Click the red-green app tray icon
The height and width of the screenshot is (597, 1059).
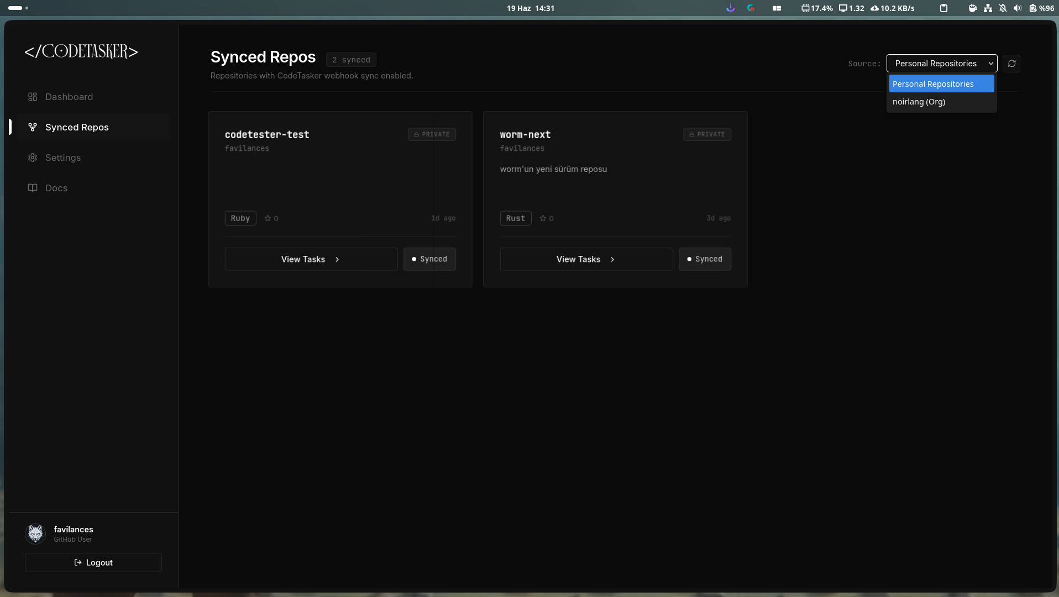pyautogui.click(x=751, y=8)
